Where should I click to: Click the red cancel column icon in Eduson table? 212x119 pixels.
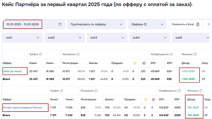click(x=153, y=100)
